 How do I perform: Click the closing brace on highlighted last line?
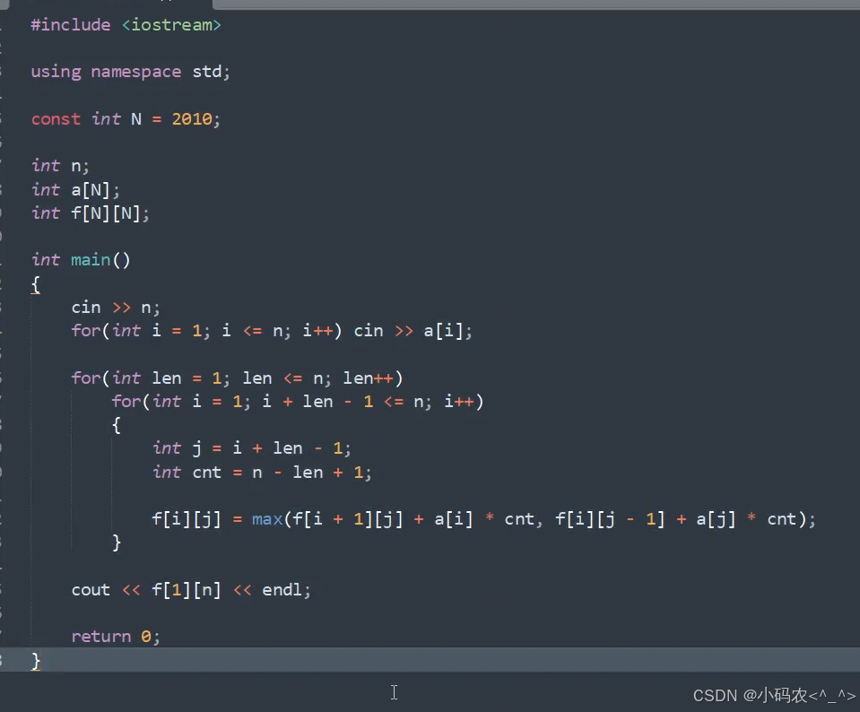[36, 660]
